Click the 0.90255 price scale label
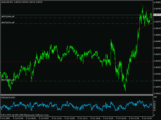 157,68
